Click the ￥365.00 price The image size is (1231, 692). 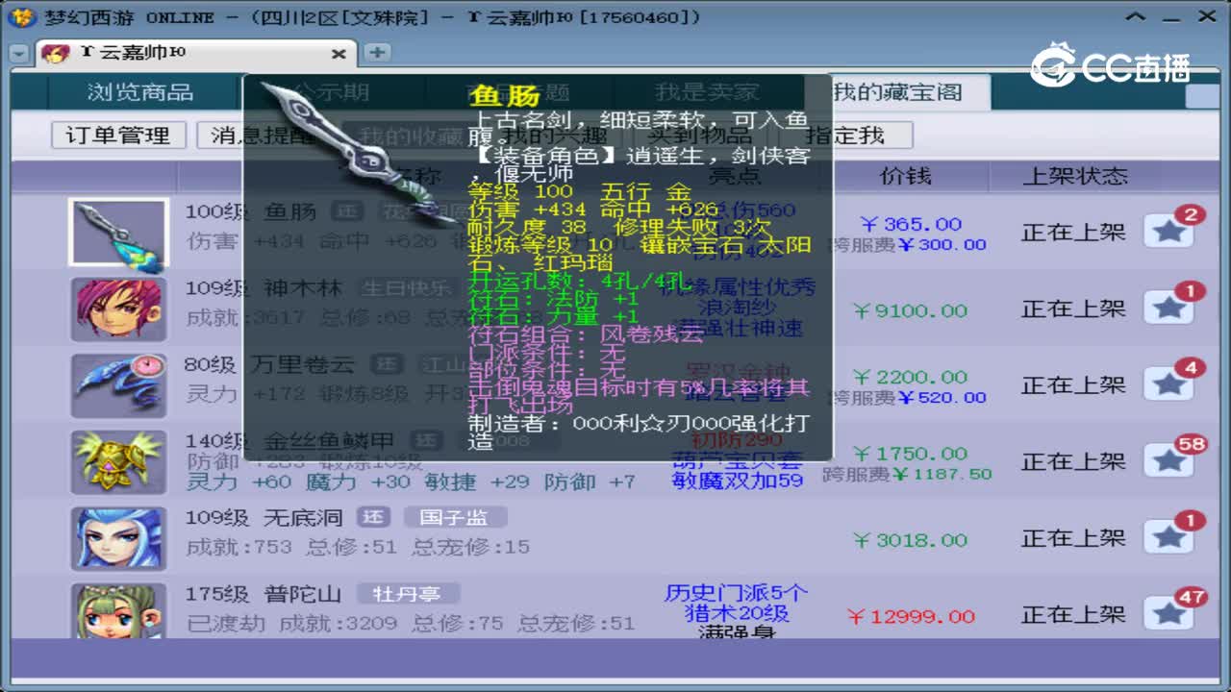(911, 224)
